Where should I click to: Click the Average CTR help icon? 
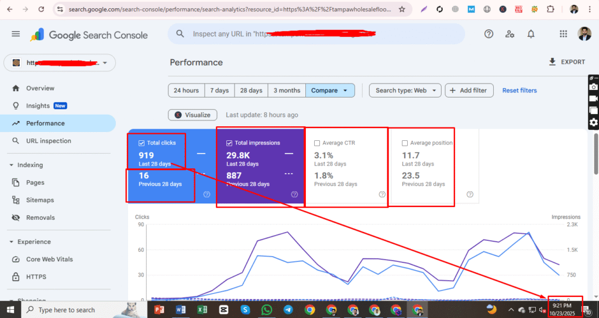pyautogui.click(x=382, y=194)
